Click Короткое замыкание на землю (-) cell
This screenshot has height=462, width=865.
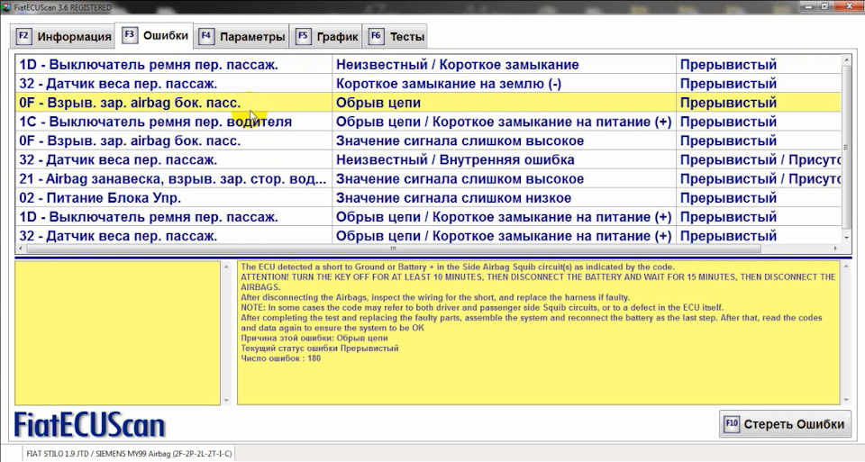pyautogui.click(x=505, y=84)
